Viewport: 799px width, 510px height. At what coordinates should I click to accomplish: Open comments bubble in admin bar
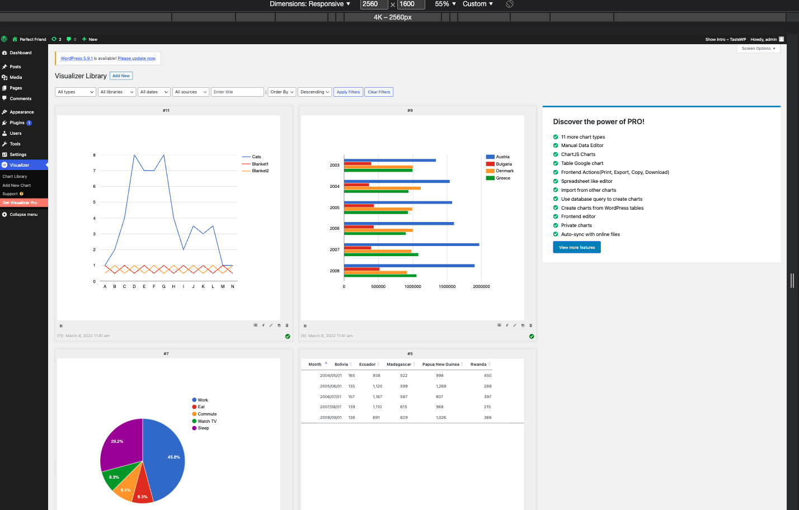(x=71, y=39)
